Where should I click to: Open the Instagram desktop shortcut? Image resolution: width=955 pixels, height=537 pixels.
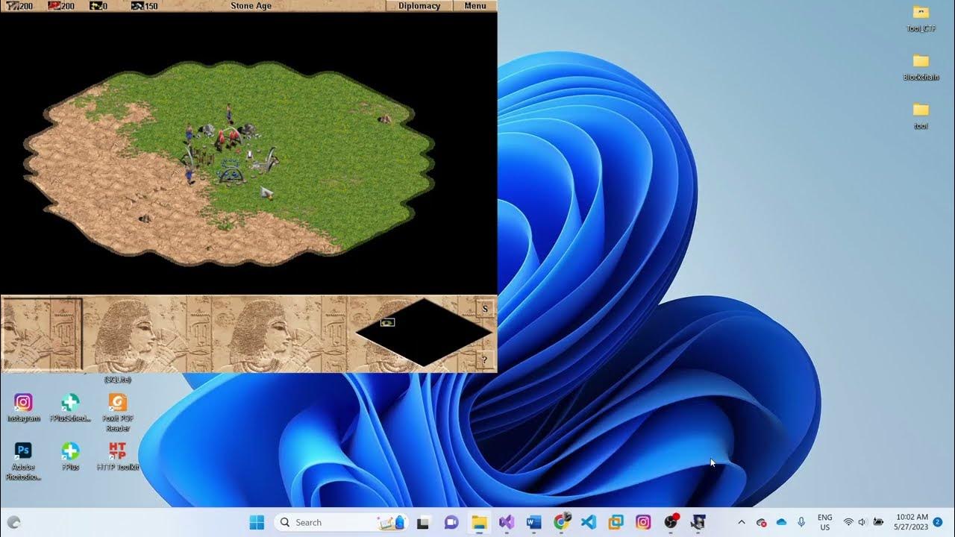pos(23,407)
